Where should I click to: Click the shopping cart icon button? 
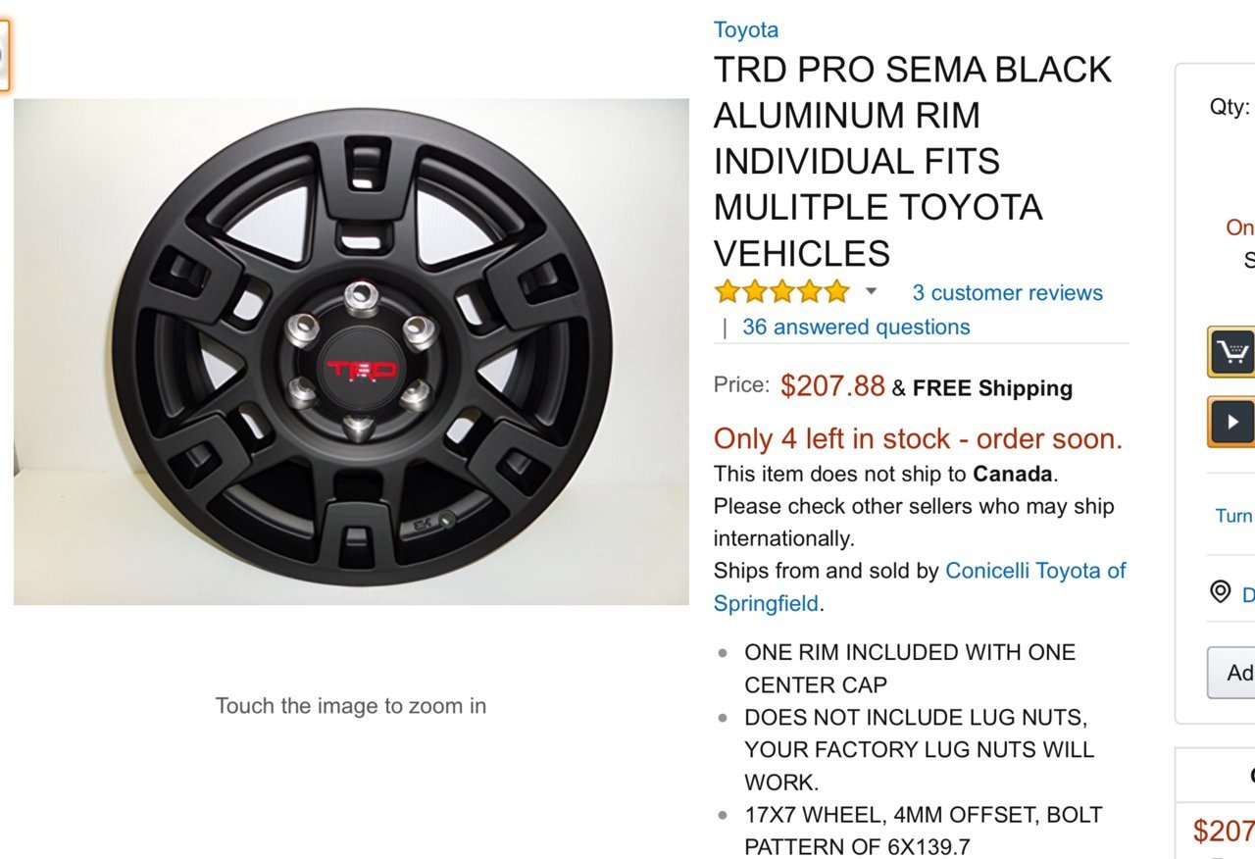coord(1231,351)
